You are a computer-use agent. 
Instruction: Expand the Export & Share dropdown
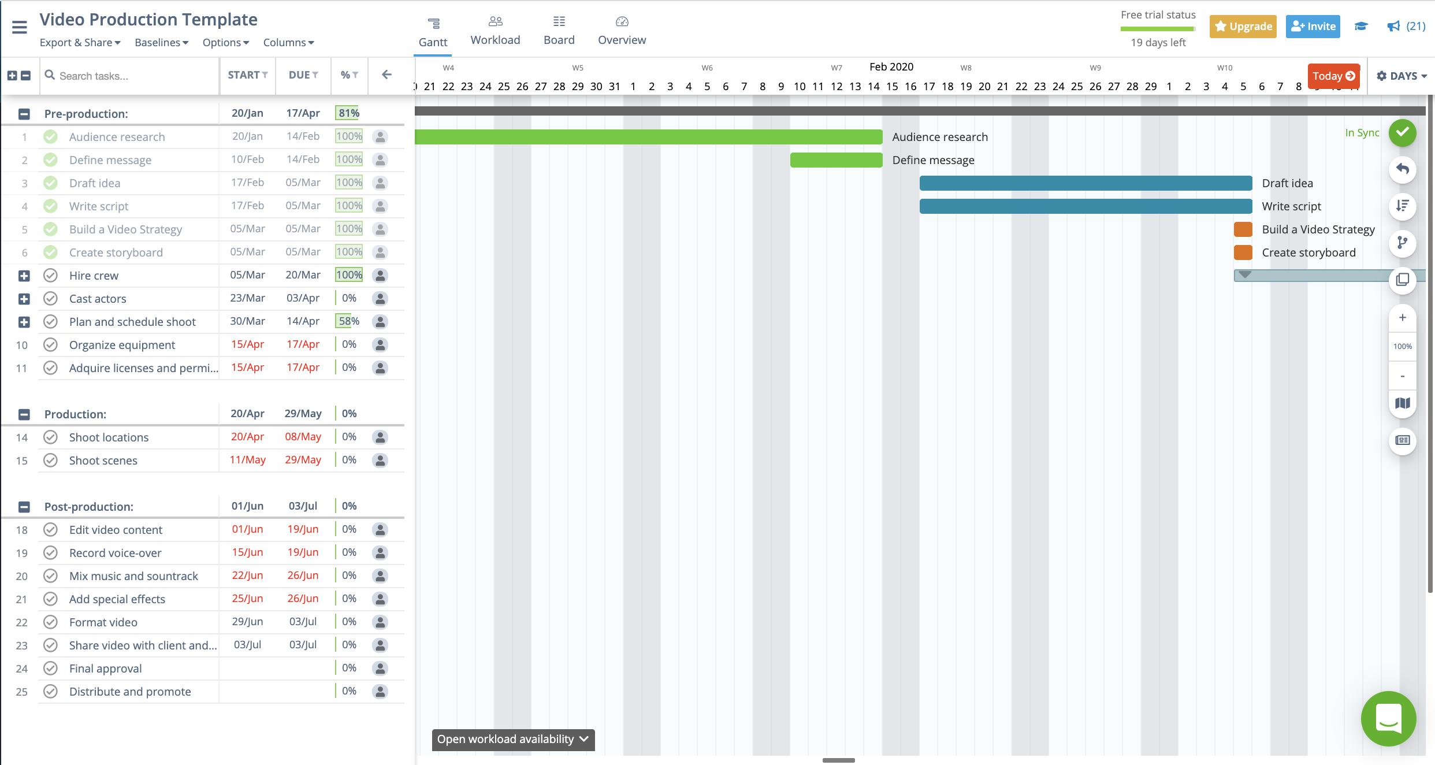(80, 42)
